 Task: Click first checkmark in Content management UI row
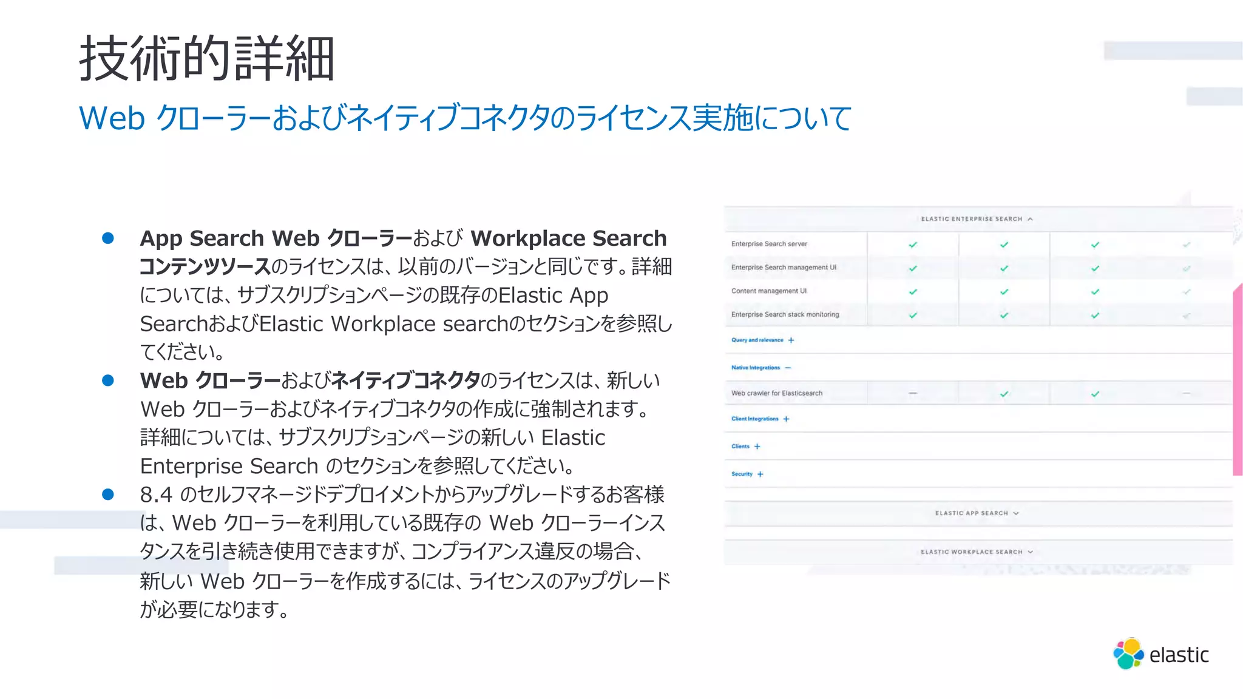(x=913, y=292)
